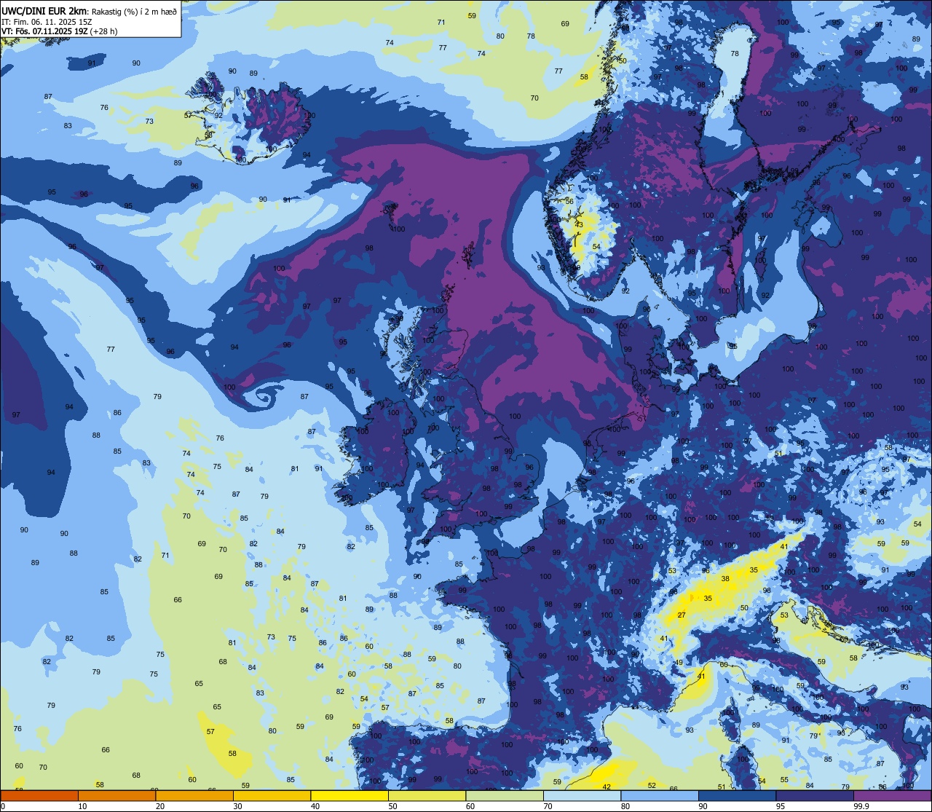
Task: Click the purple above-99.9 legend swatch
Action: tap(892, 796)
